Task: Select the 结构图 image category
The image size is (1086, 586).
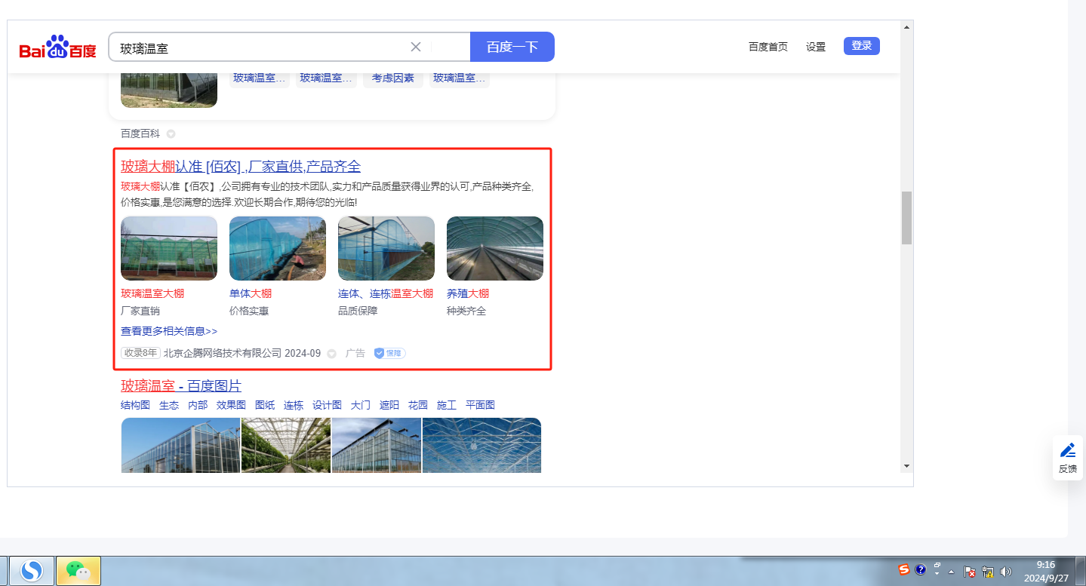Action: (135, 405)
